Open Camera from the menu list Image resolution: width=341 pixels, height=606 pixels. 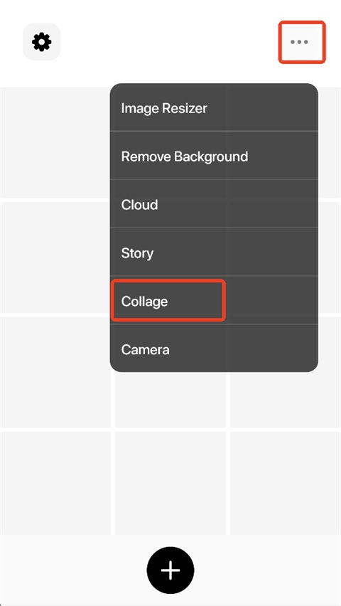pyautogui.click(x=214, y=349)
